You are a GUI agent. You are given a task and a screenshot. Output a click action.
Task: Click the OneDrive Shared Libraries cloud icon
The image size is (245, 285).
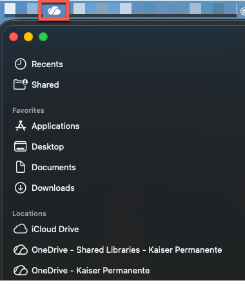point(21,250)
